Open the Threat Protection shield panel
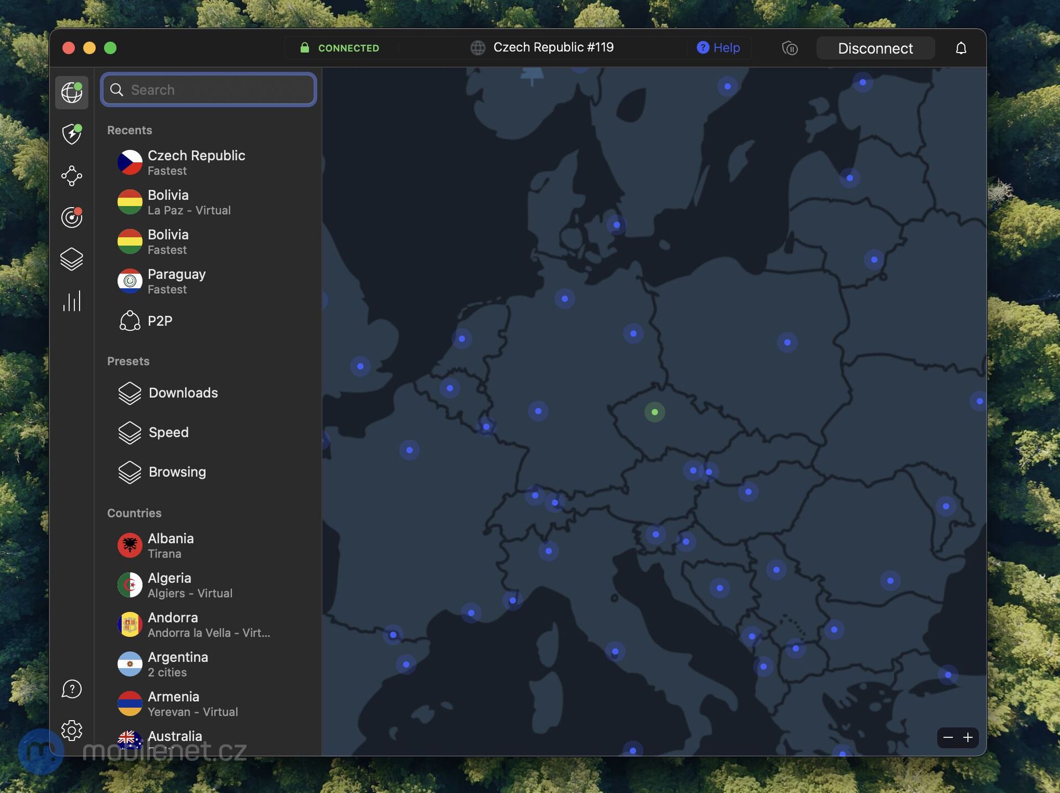Screen dimensions: 1060x793 coord(72,134)
